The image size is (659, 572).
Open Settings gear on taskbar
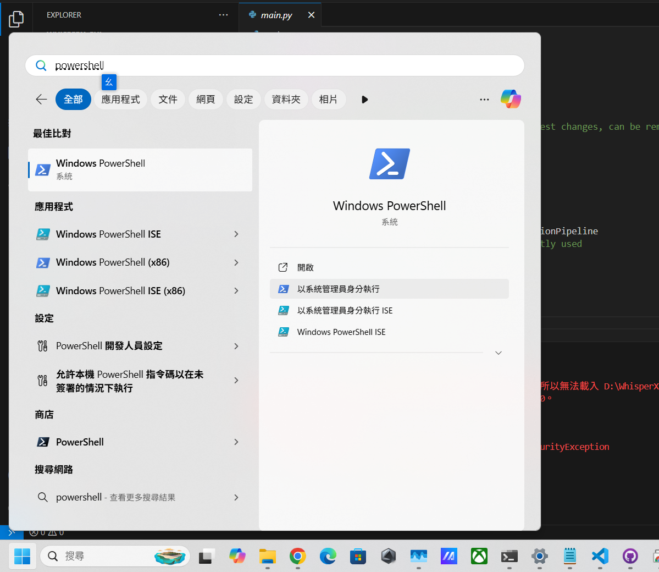tap(540, 556)
